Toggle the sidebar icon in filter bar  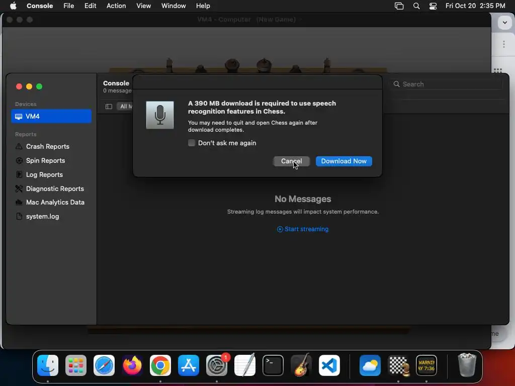[109, 107]
